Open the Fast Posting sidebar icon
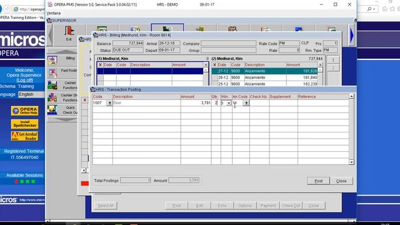Screen dimensions: 400x225 click(52, 73)
